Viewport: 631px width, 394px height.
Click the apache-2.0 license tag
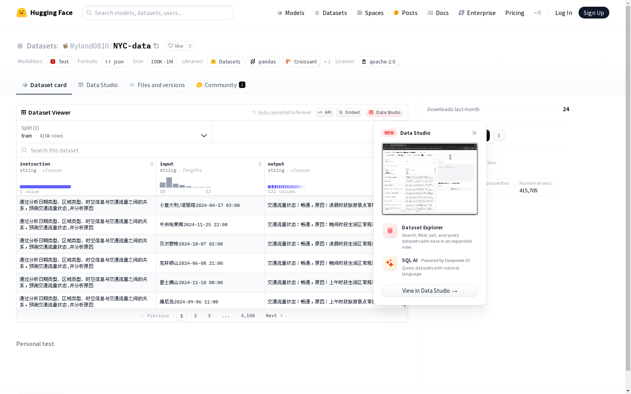click(x=379, y=61)
